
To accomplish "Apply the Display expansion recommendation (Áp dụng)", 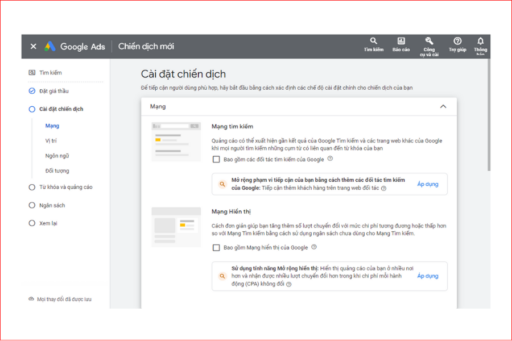I will (x=428, y=276).
